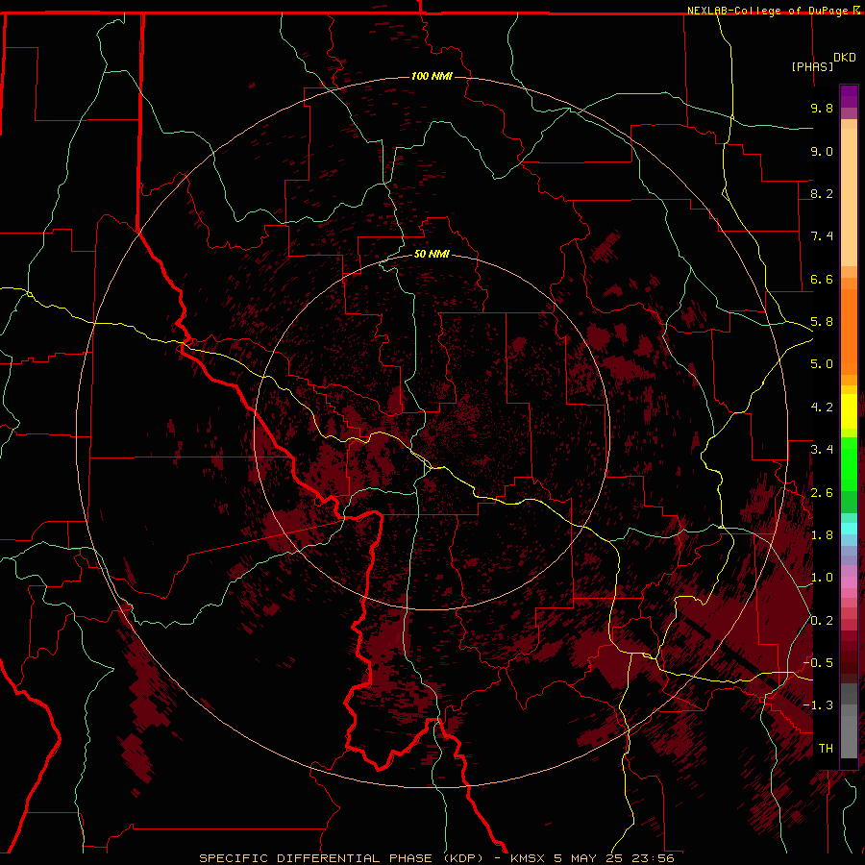This screenshot has height=865, width=865.
Task: Pick the pink colorbar segment
Action: point(849,582)
